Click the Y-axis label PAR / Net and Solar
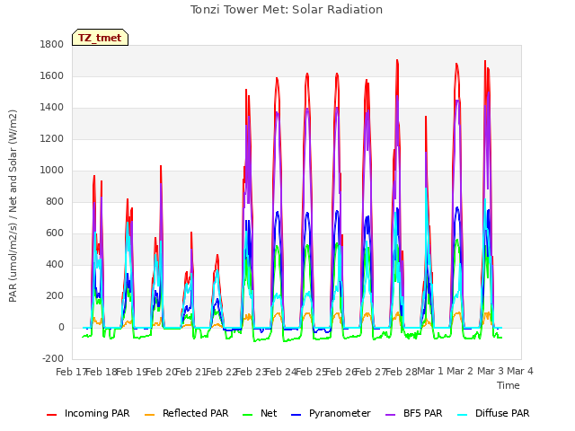The height and width of the screenshot is (431, 575). [x=13, y=206]
